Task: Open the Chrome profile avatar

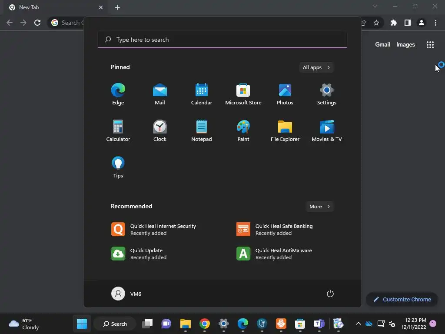Action: 422,23
